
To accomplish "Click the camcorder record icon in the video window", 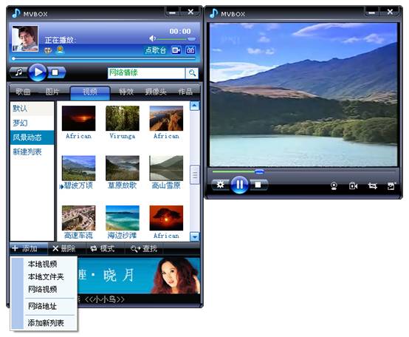I will tap(353, 185).
